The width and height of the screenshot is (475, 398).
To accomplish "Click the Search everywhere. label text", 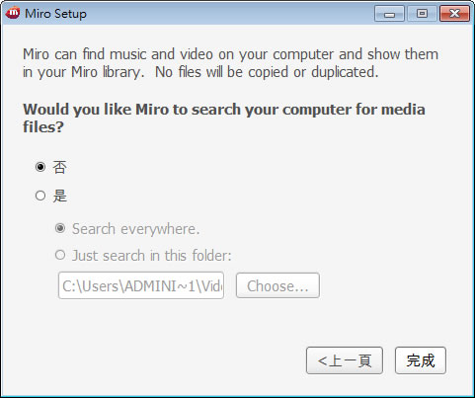I will click(x=136, y=229).
